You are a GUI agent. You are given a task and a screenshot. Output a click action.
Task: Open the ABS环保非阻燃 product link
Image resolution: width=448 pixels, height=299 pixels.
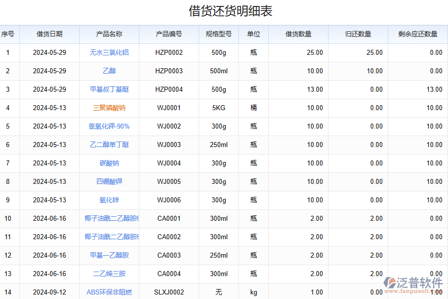[x=111, y=293]
